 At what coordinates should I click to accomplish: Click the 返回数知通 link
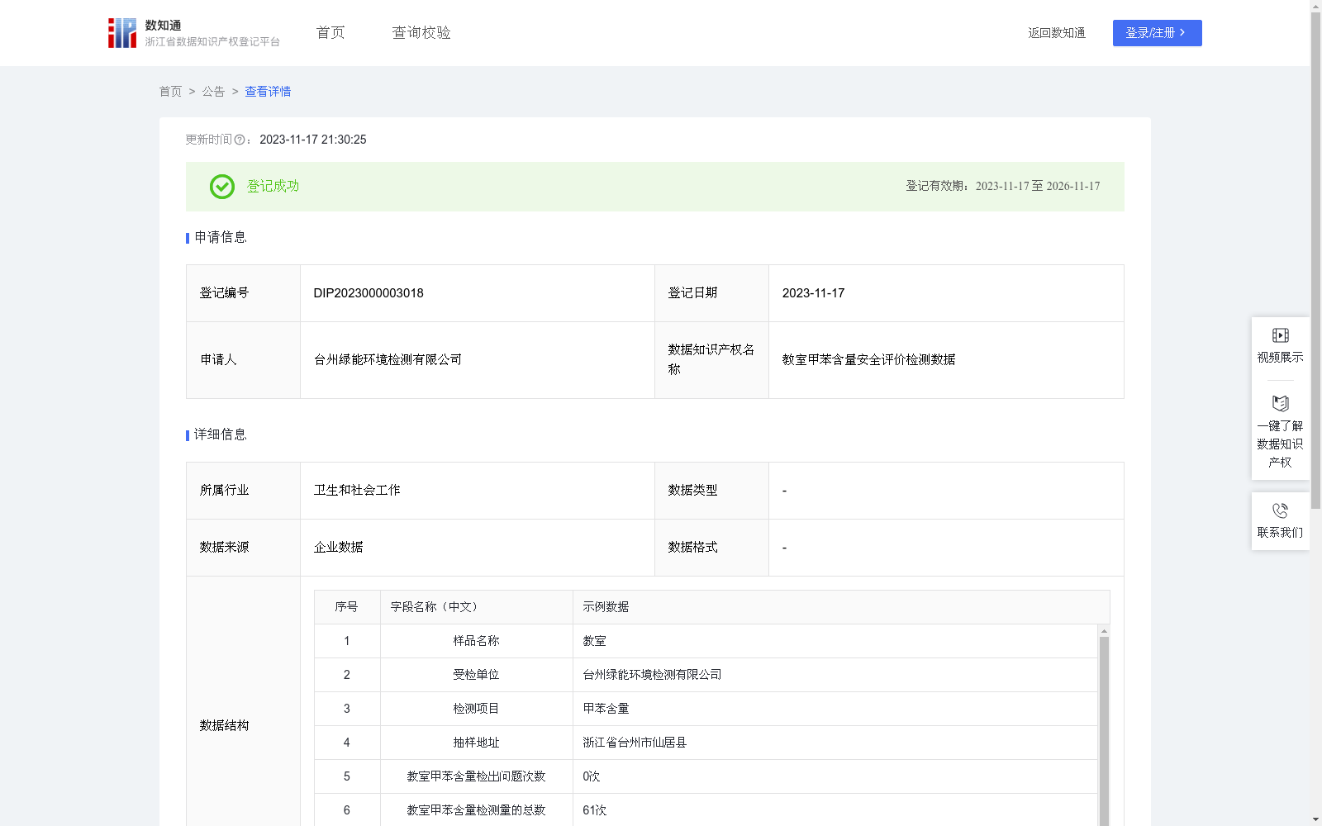(x=1057, y=33)
